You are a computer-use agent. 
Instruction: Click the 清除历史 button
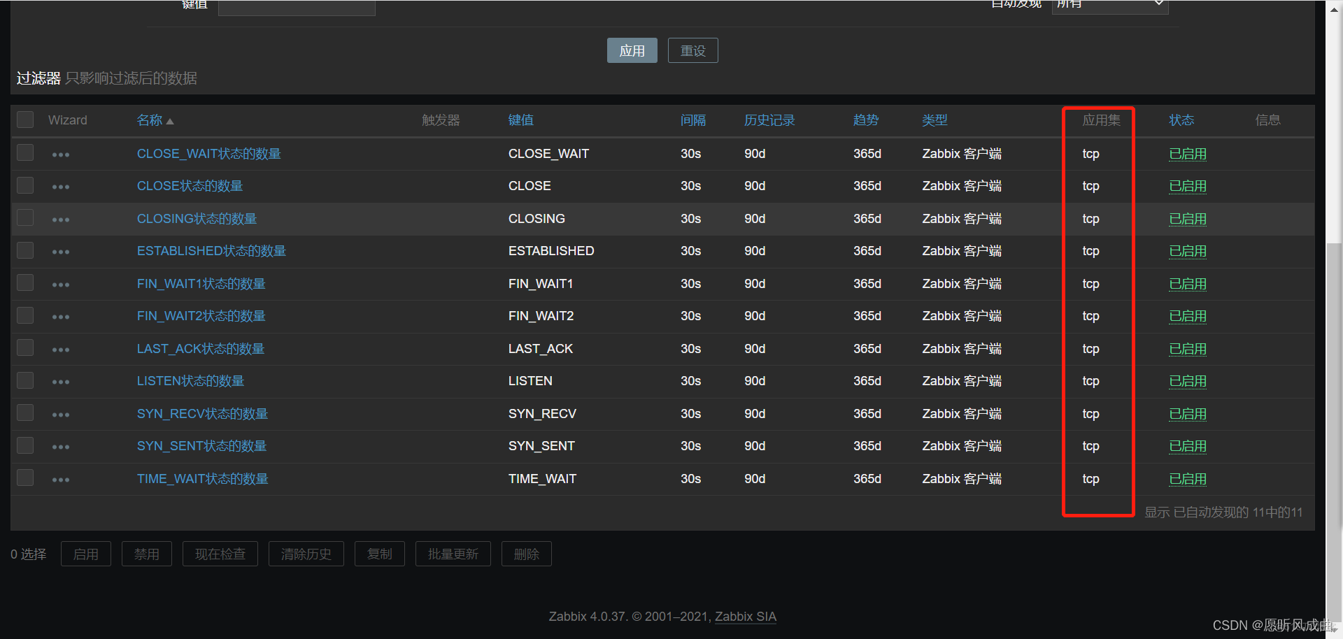[306, 554]
